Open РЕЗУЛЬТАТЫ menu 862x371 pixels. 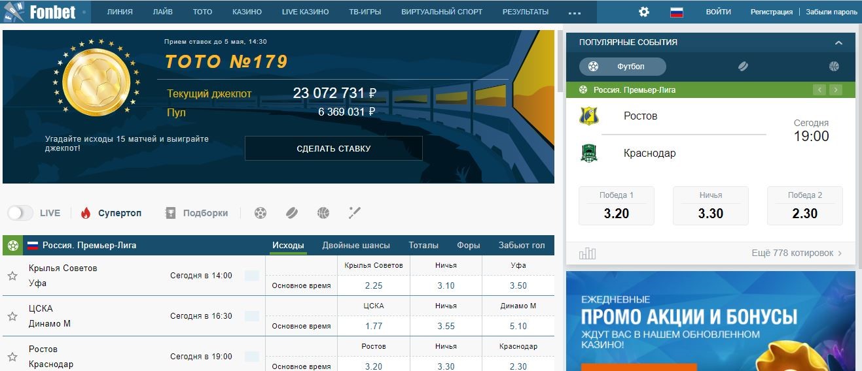pyautogui.click(x=526, y=12)
